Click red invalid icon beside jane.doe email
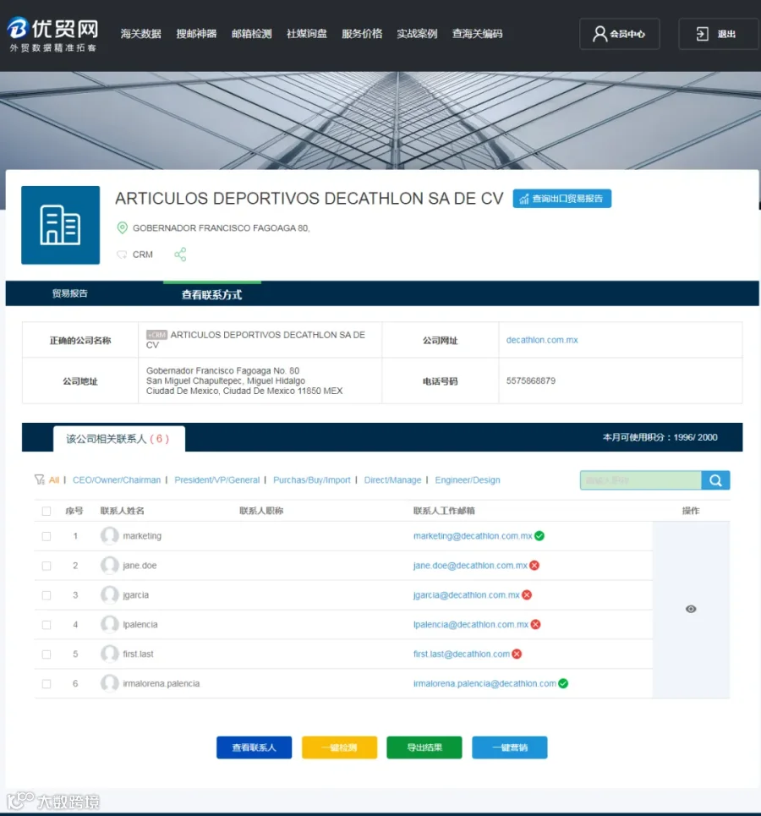The width and height of the screenshot is (761, 816). [534, 565]
